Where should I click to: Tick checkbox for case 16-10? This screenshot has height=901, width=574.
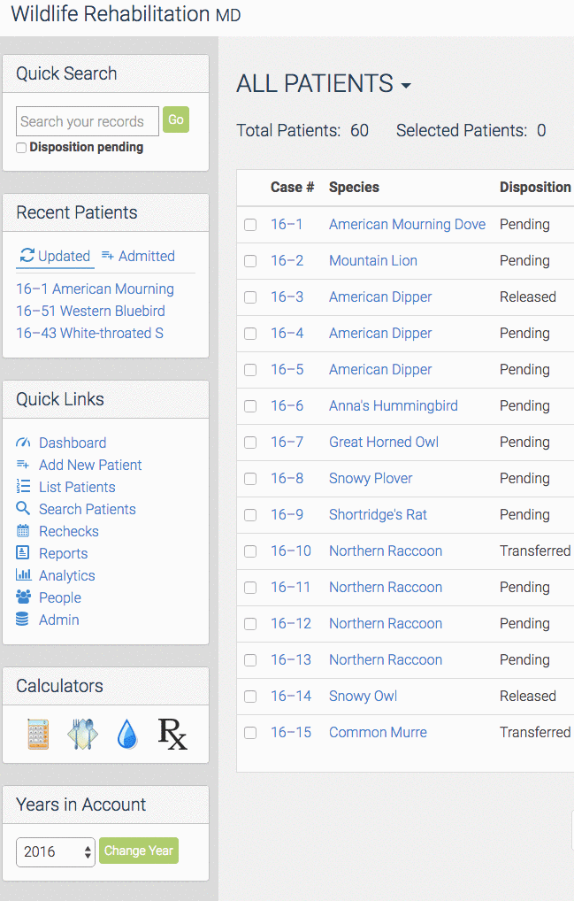(250, 551)
